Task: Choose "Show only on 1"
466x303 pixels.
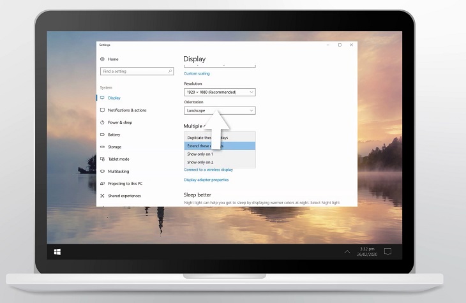Action: click(220, 154)
